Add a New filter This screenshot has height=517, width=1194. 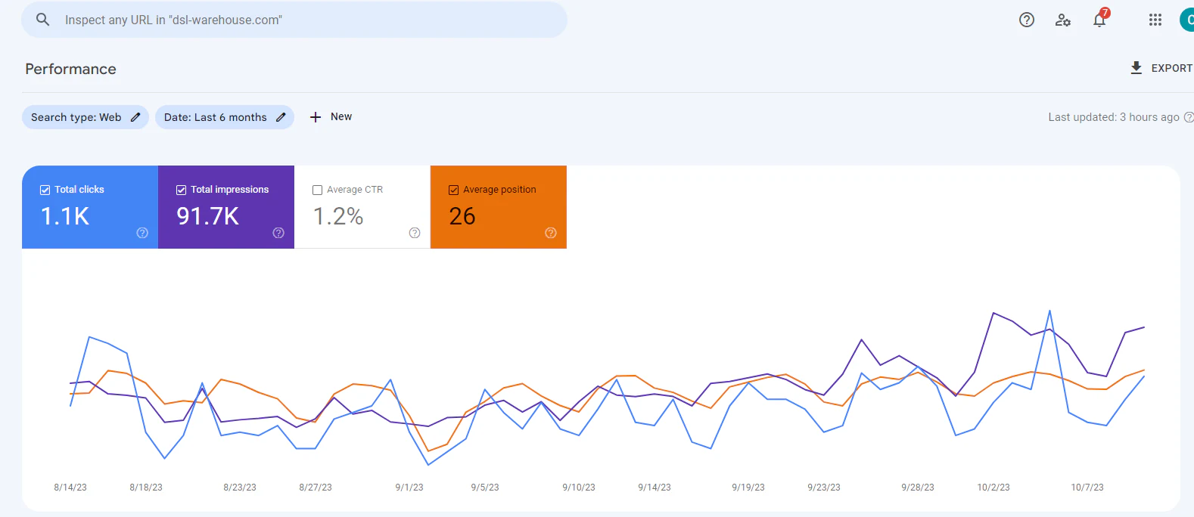click(x=331, y=117)
